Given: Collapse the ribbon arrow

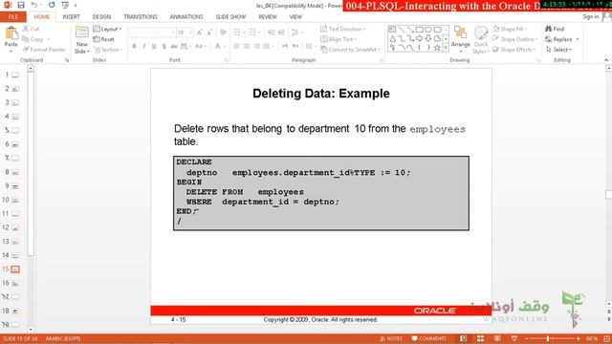Looking at the screenshot, I should point(606,60).
